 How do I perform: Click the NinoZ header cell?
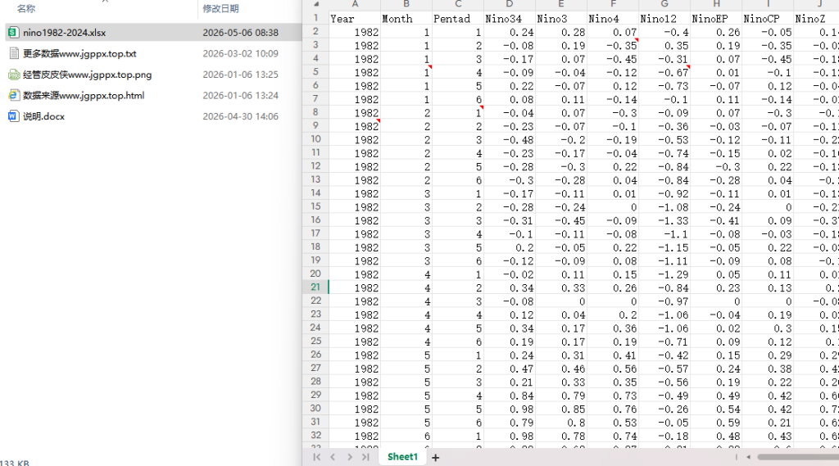[817, 19]
